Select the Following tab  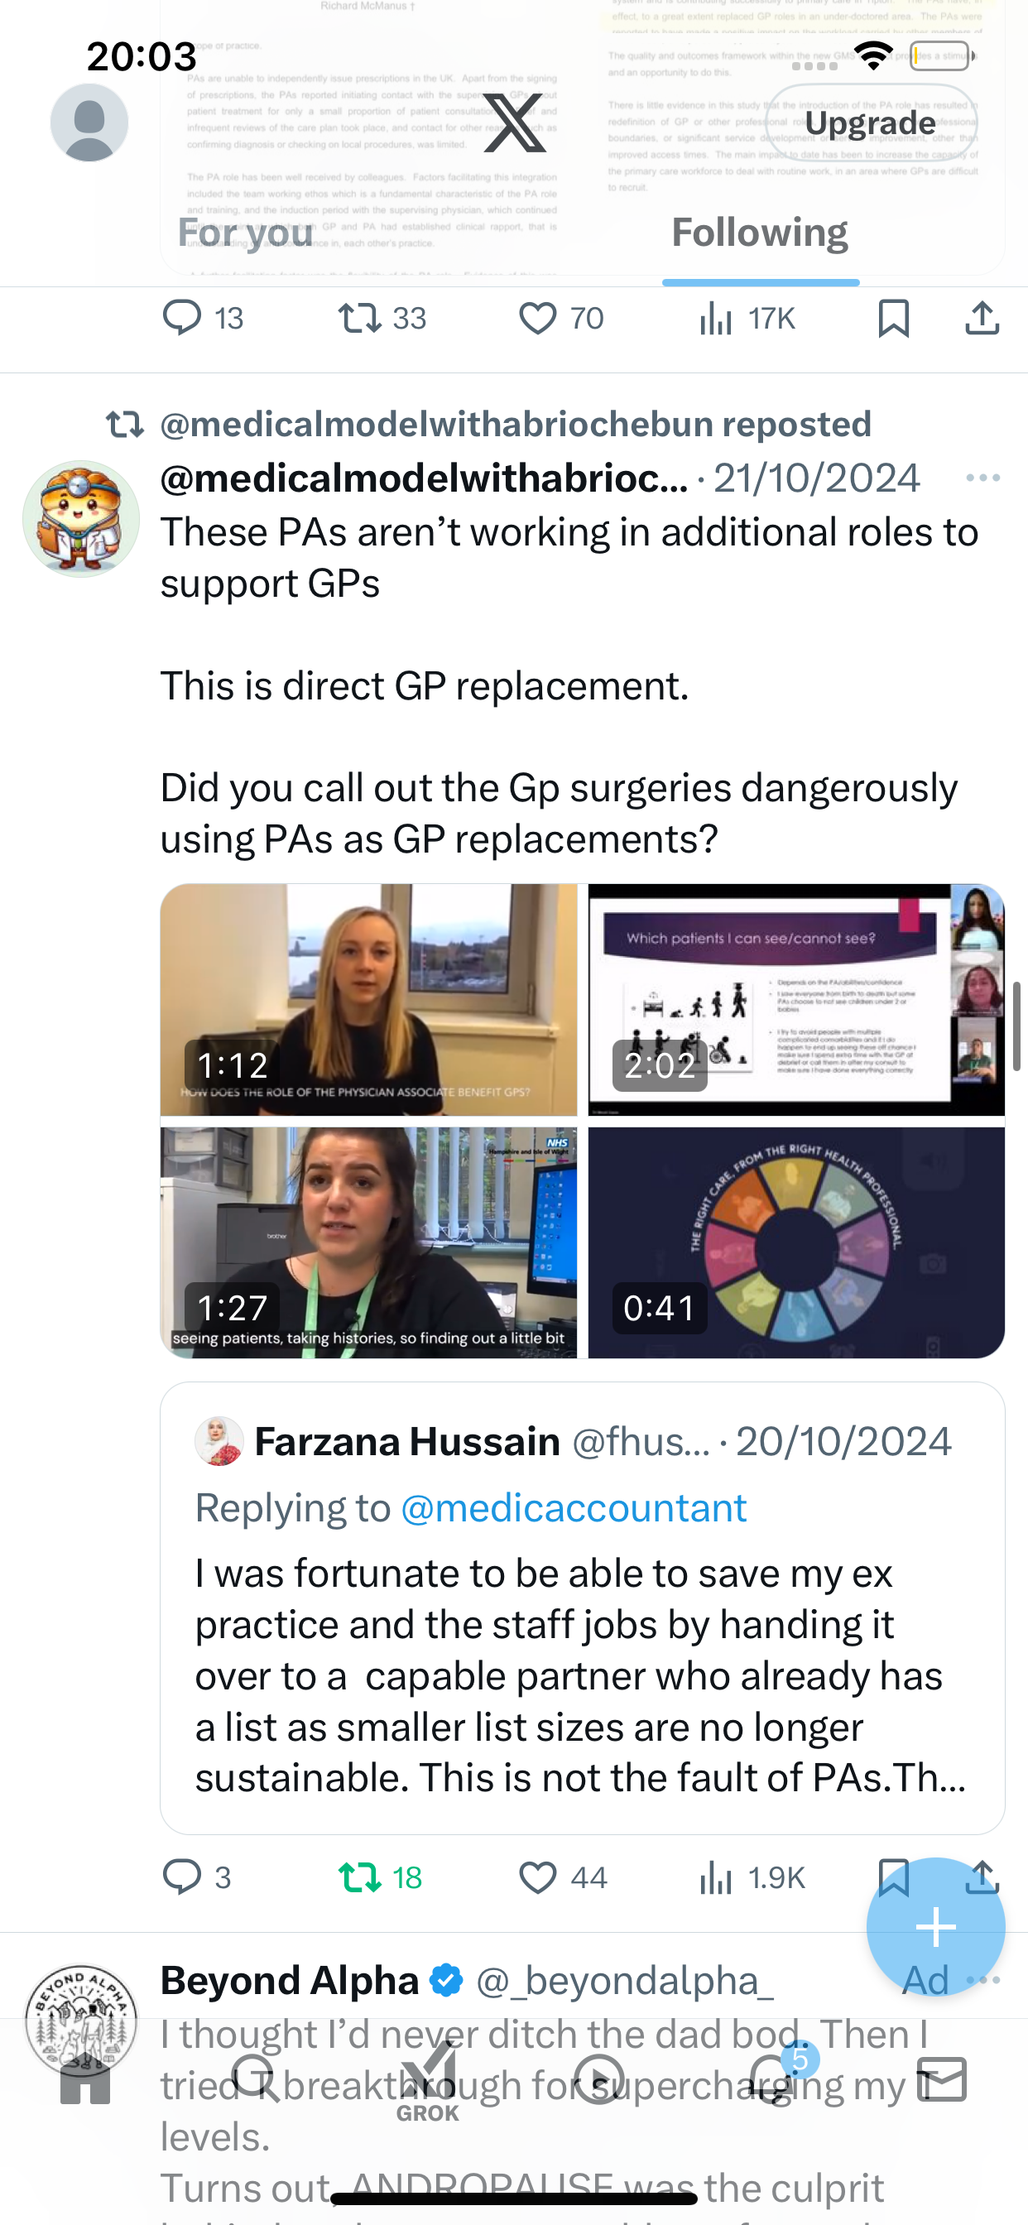[x=760, y=233]
